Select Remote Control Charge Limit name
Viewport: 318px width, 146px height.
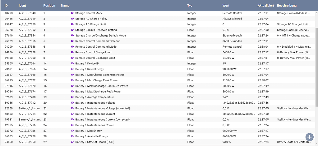tap(93, 52)
